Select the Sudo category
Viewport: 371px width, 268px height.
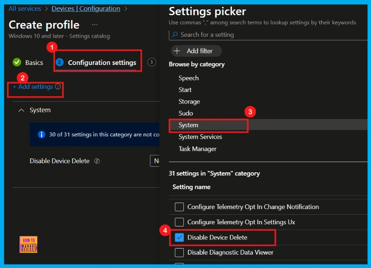[x=186, y=113]
